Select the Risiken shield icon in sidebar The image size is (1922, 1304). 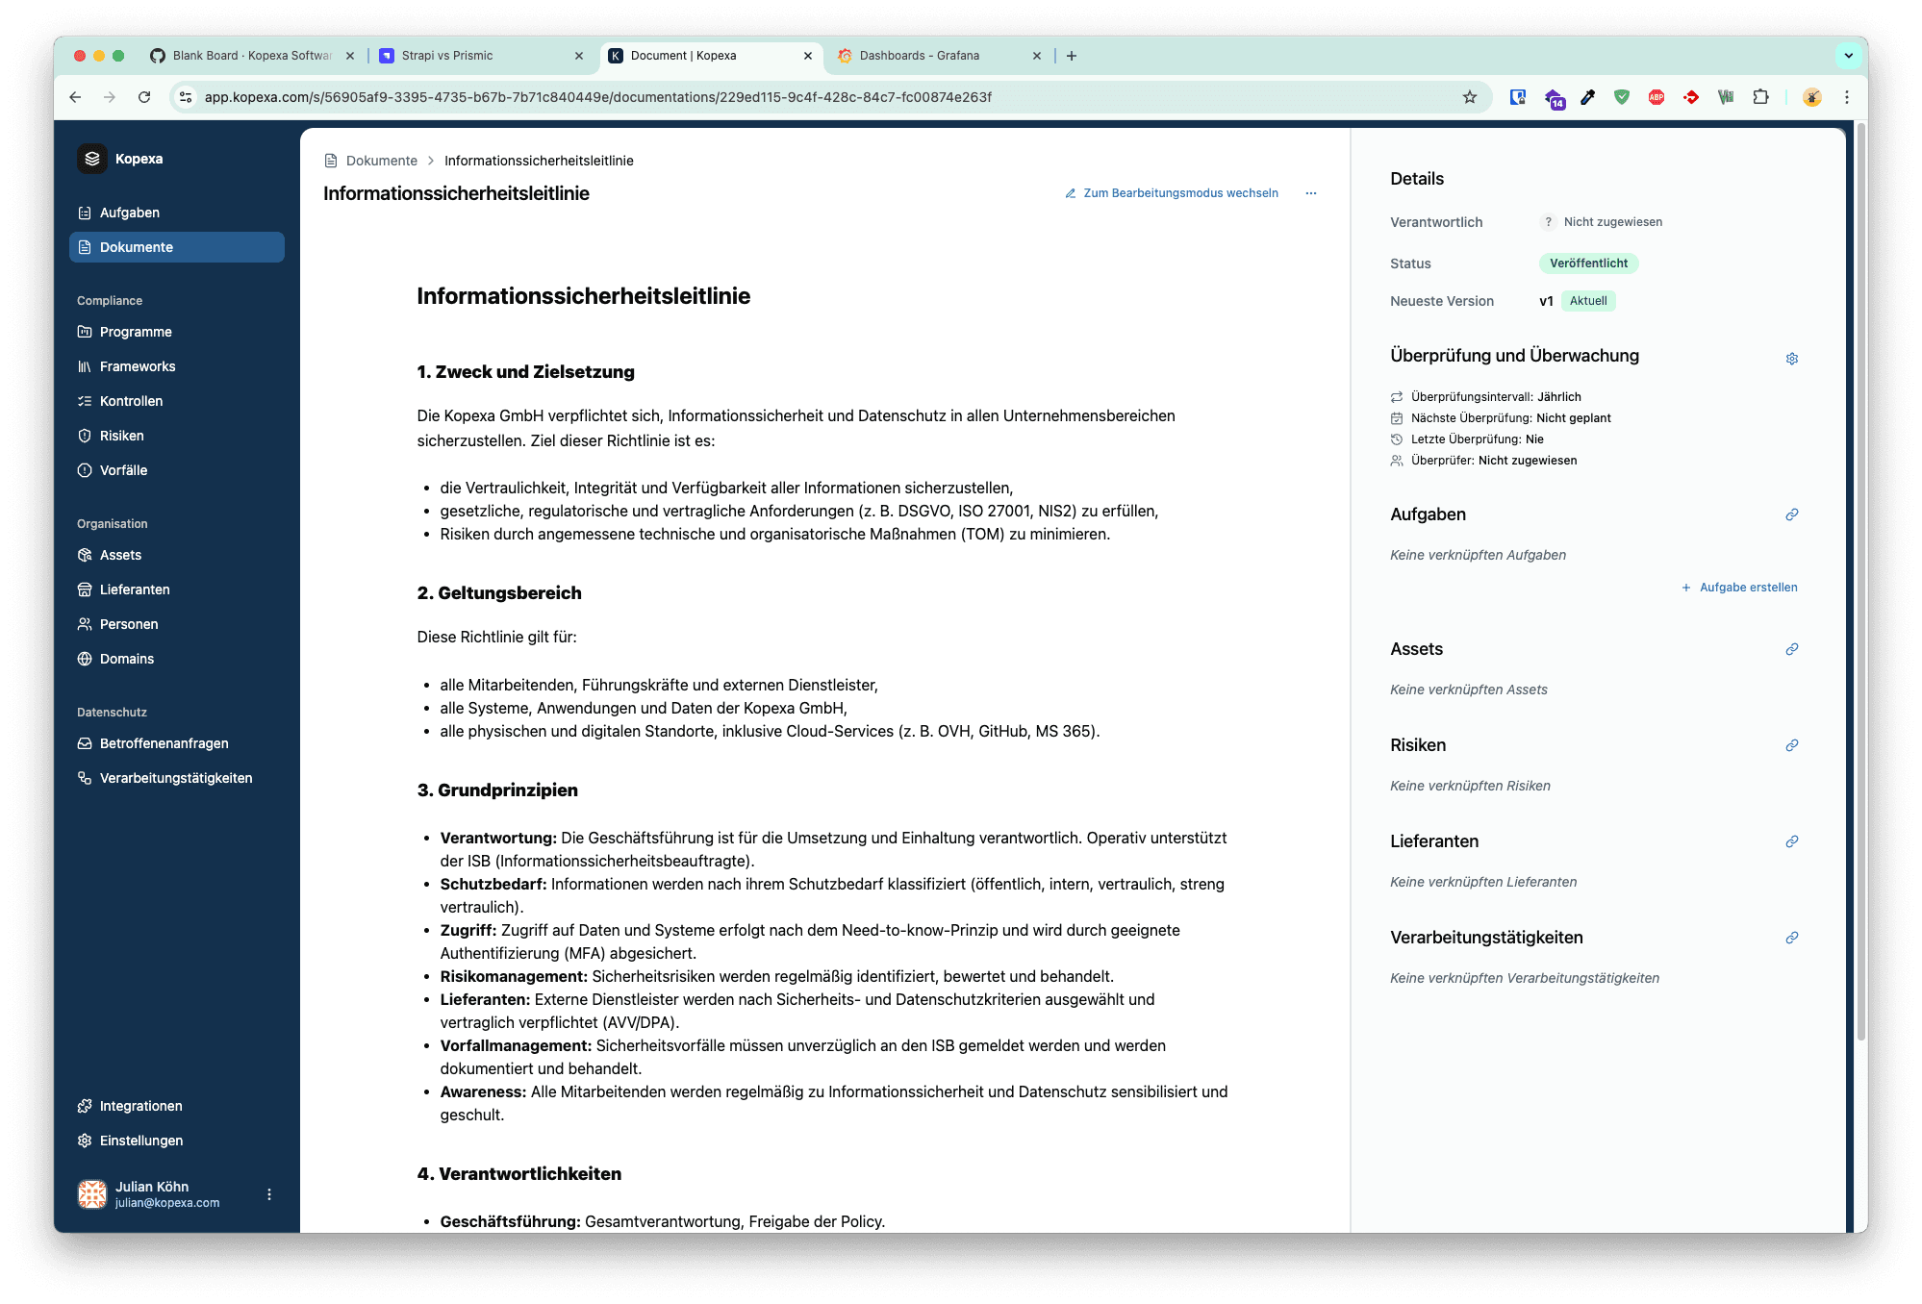click(86, 435)
